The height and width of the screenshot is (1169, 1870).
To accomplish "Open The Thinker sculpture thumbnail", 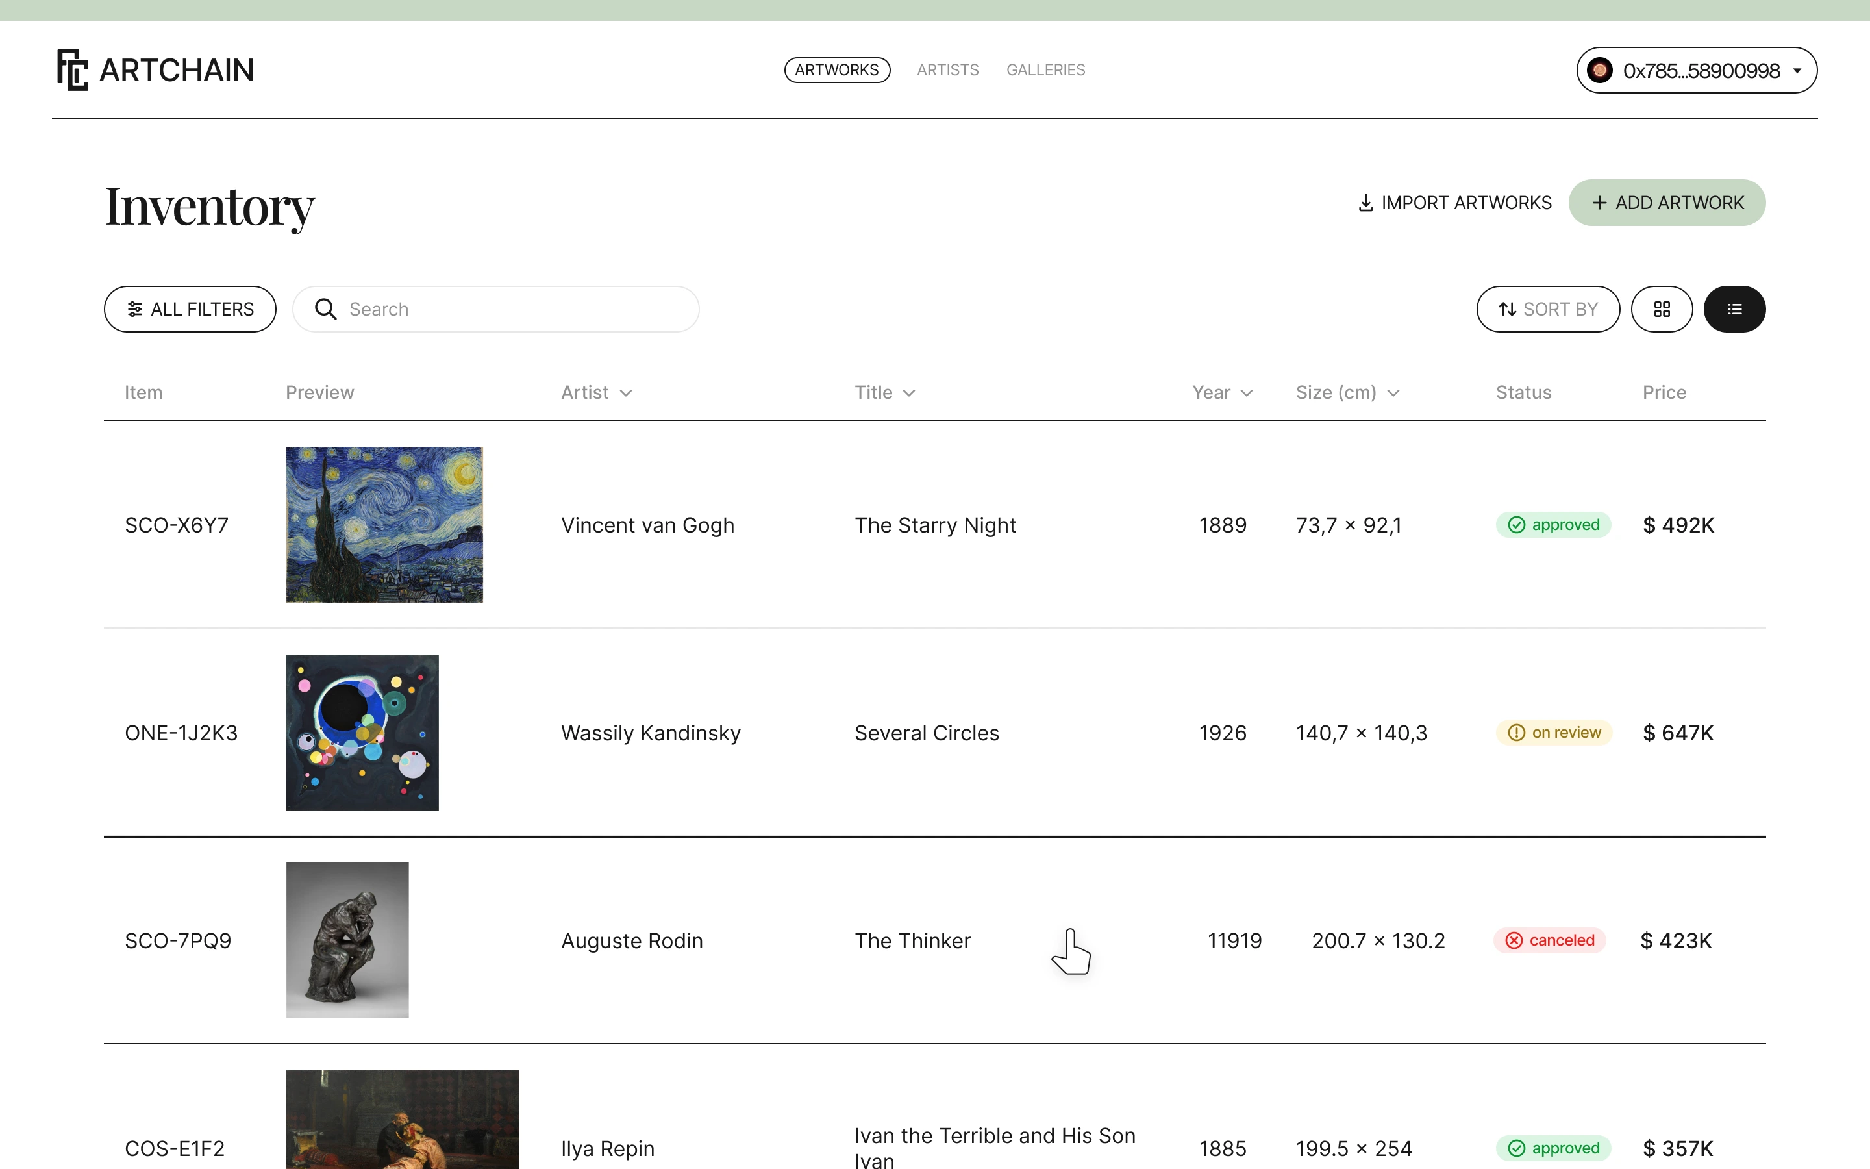I will point(347,940).
